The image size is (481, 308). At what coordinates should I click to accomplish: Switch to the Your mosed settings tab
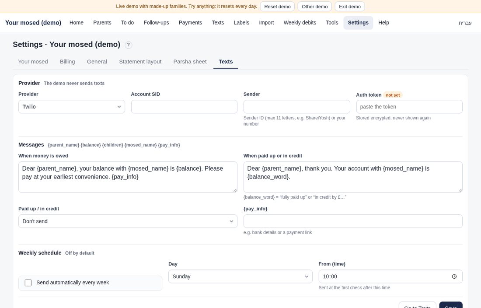point(33,62)
